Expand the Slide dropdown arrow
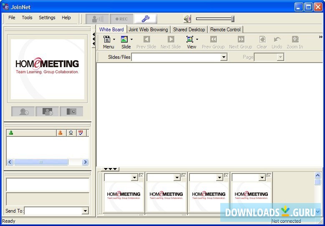Viewport: 325px width, 226px height. 131,39
